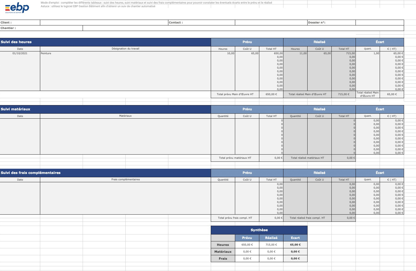416x271 pixels.
Task: Click the 'Astuce' tip line
Action: (x=98, y=6)
